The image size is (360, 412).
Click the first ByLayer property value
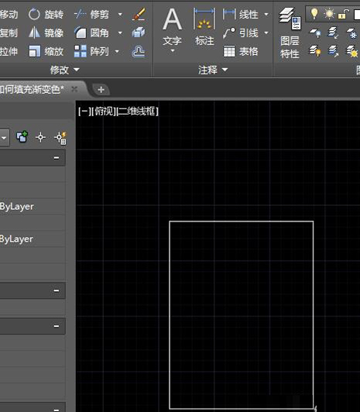coord(17,207)
